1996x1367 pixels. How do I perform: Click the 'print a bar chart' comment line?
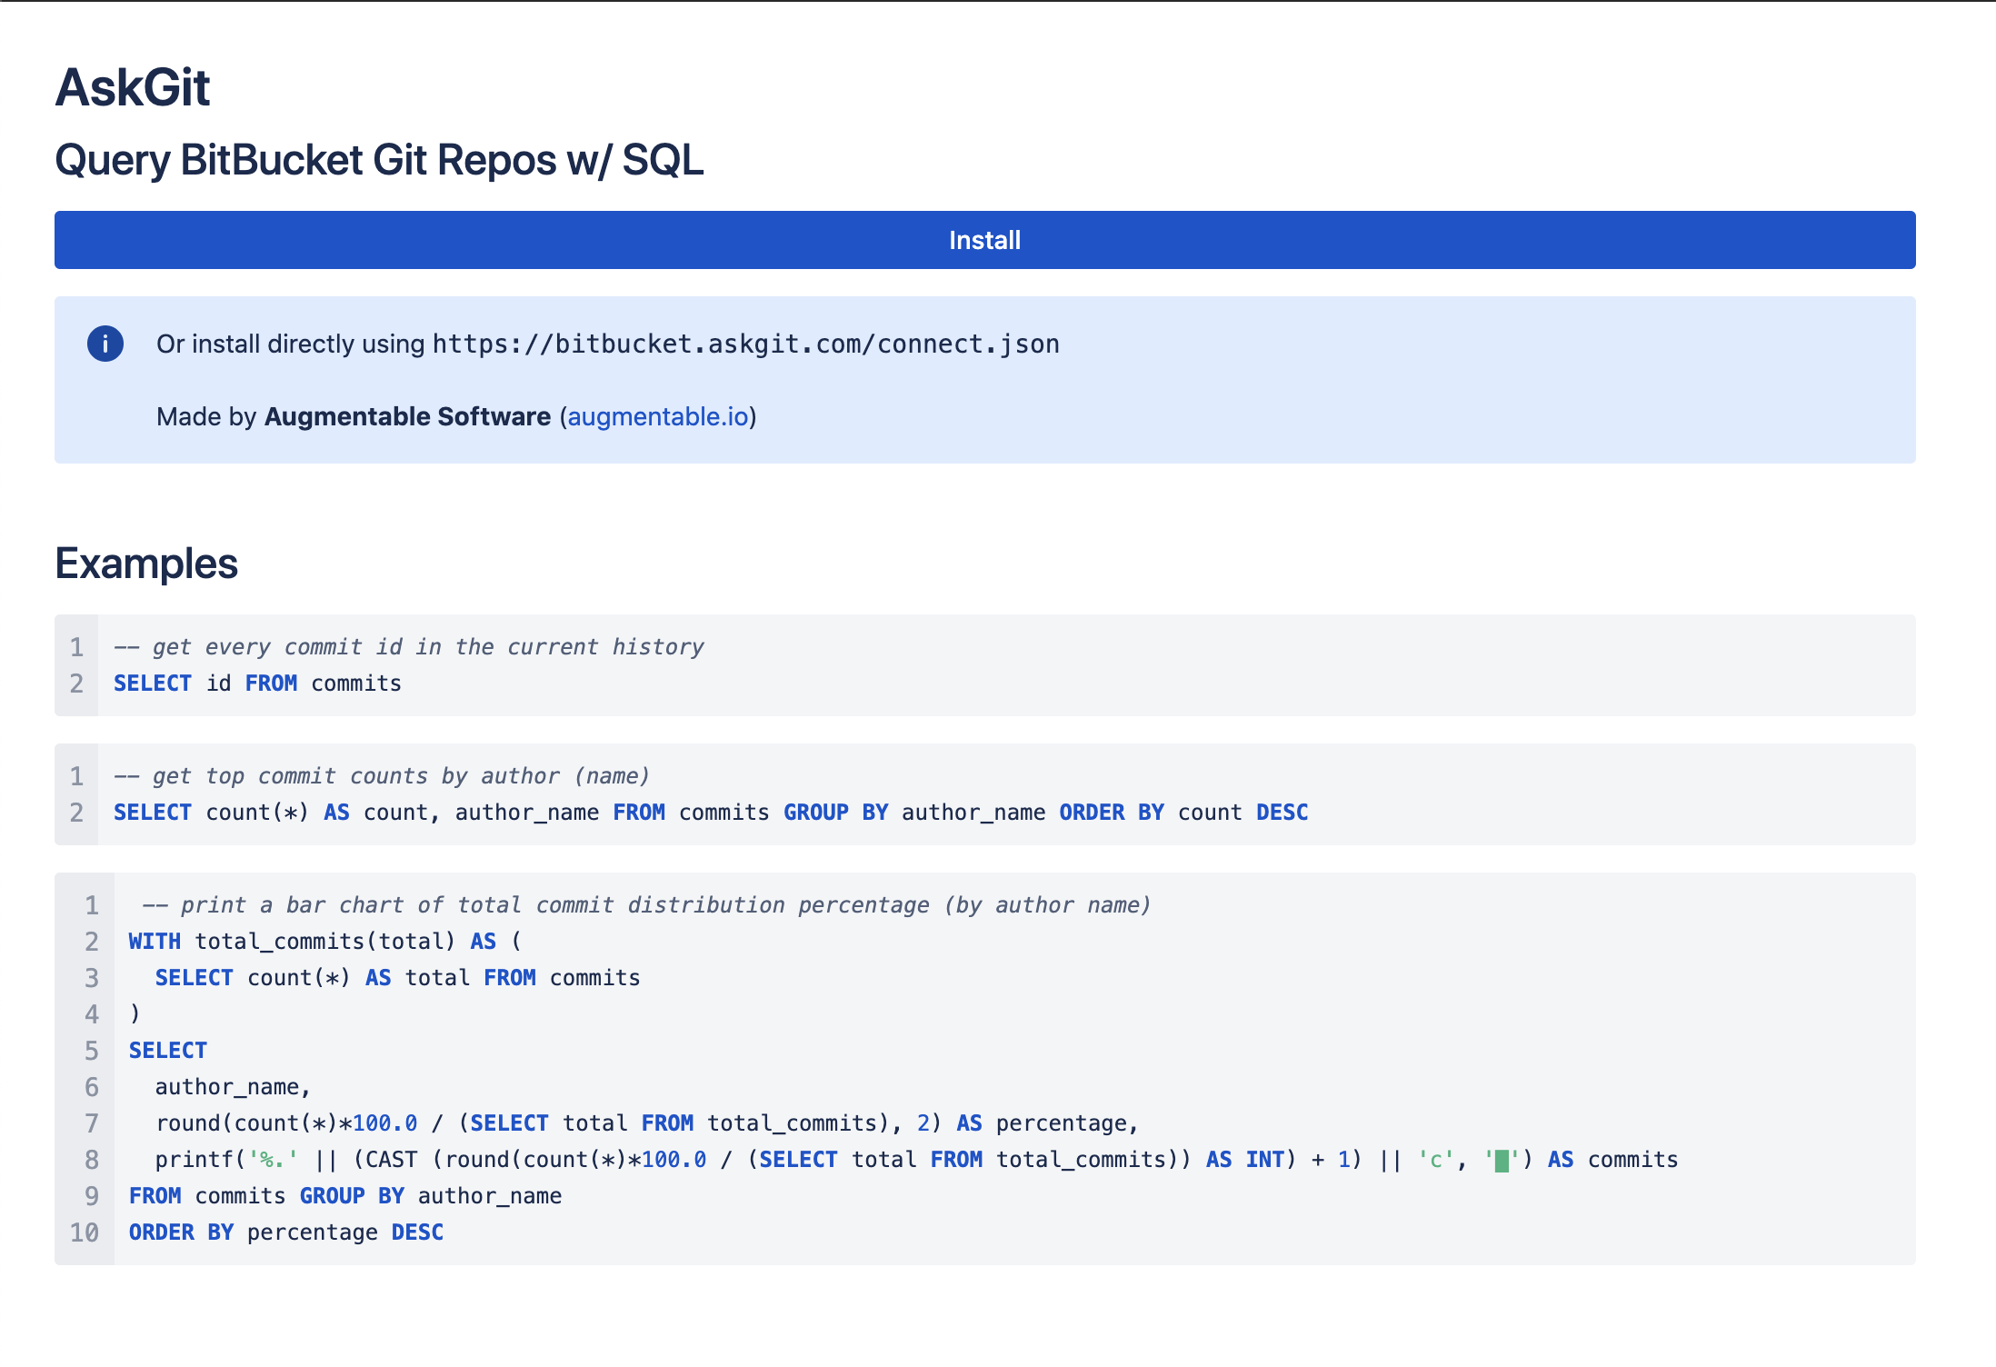click(x=647, y=905)
